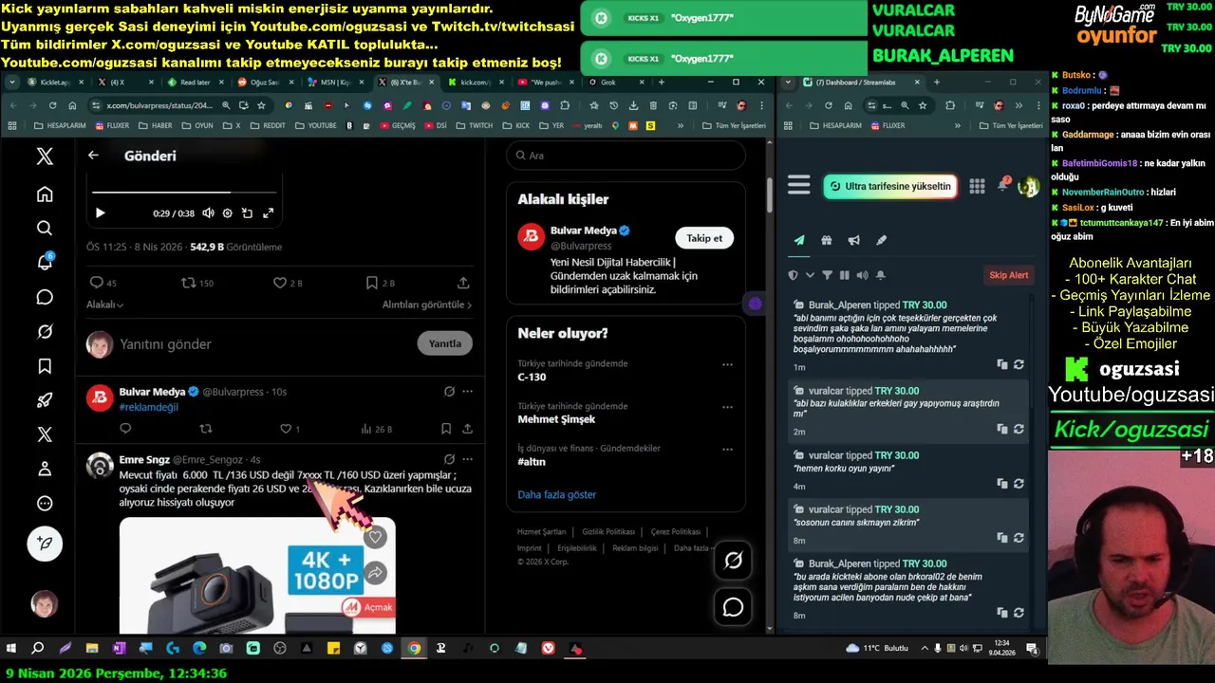
Task: Open floating messages bubble button
Action: [733, 607]
